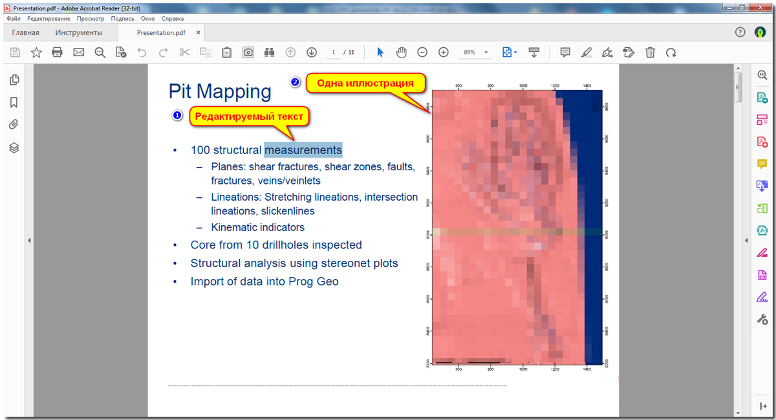
Task: Send the file by email envelope icon
Action: [x=79, y=52]
